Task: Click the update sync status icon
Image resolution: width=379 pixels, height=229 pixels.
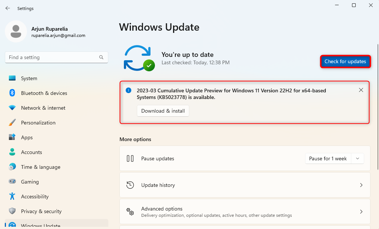Action: (139, 58)
